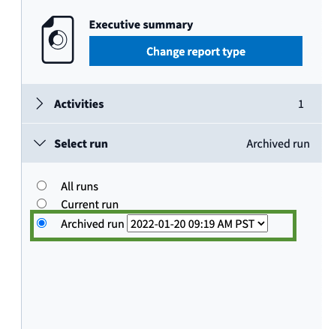Click the Archived run status text in header
The image size is (322, 329).
tap(278, 144)
